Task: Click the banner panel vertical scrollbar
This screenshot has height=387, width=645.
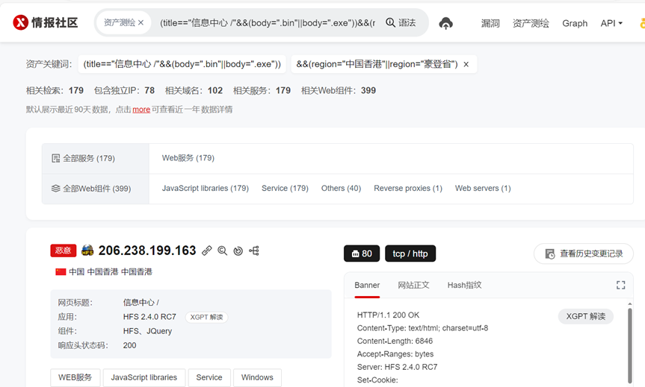Action: [x=630, y=344]
